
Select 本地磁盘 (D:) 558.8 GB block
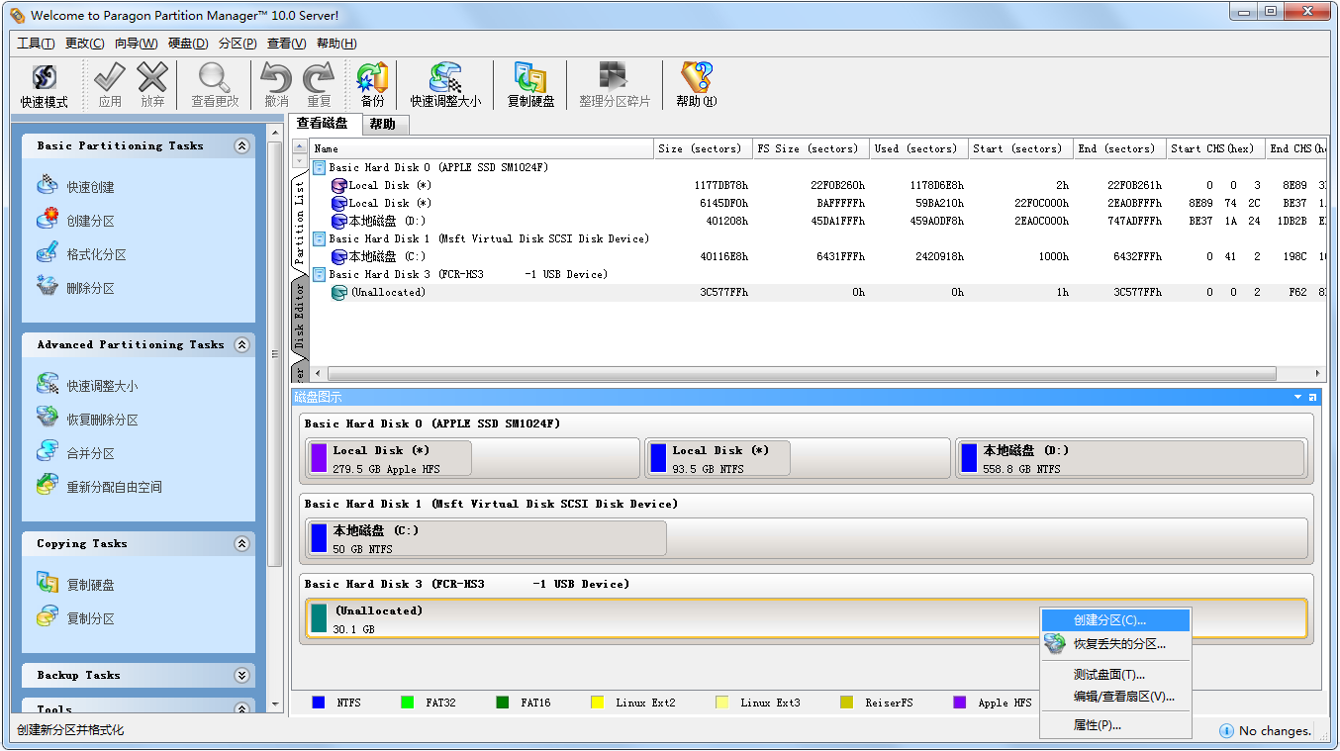coord(1131,458)
